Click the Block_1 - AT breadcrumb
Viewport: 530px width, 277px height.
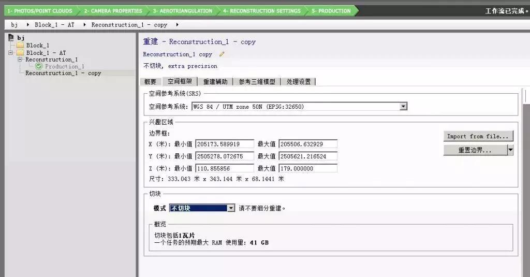pos(54,25)
